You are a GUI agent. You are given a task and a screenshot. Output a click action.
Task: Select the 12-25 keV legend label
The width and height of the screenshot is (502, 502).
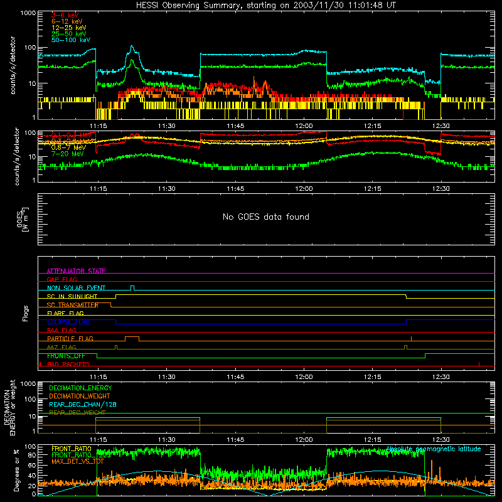pos(69,28)
